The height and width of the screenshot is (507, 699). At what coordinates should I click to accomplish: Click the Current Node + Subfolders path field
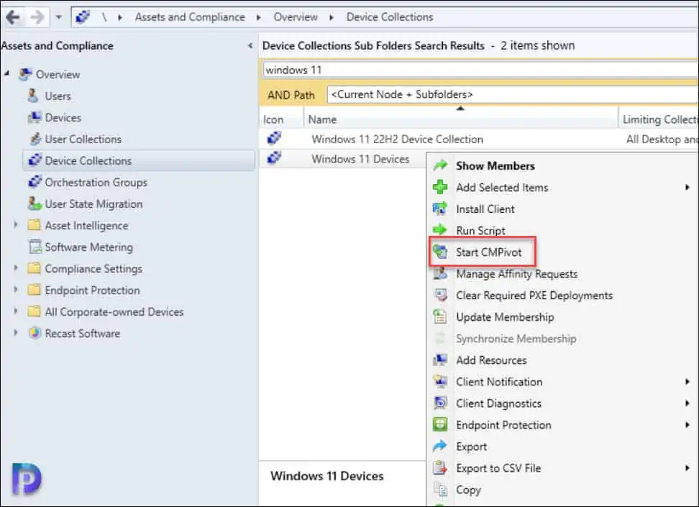tap(513, 94)
